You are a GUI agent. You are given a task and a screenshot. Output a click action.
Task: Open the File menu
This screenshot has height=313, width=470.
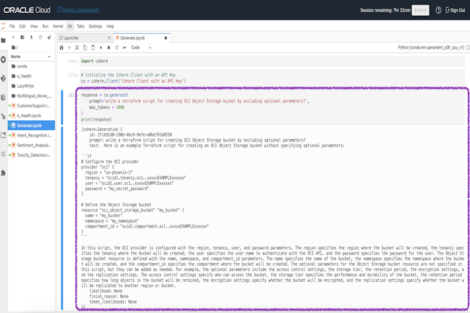pos(12,26)
